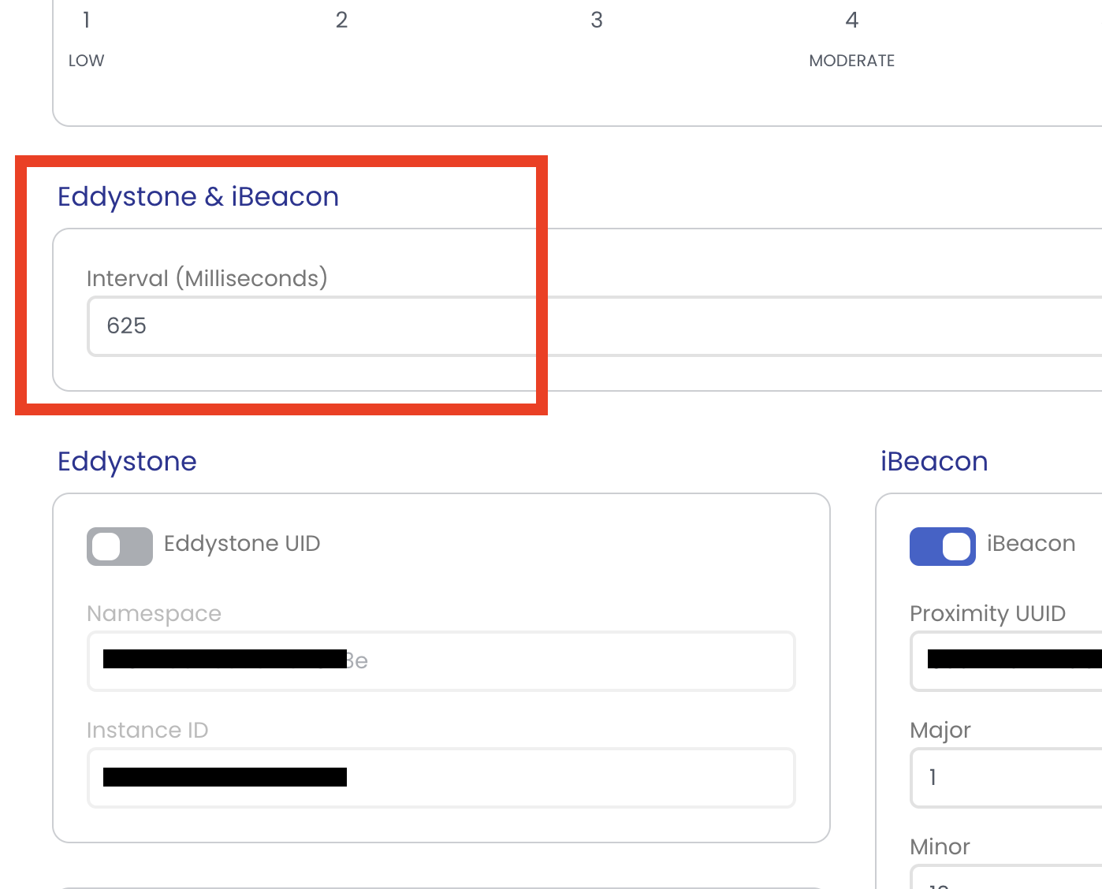The image size is (1102, 889).
Task: Enable the Eddystone UID toggle switch
Action: coord(120,546)
